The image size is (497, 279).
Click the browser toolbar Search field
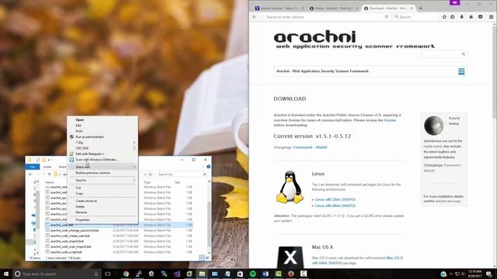(416, 17)
